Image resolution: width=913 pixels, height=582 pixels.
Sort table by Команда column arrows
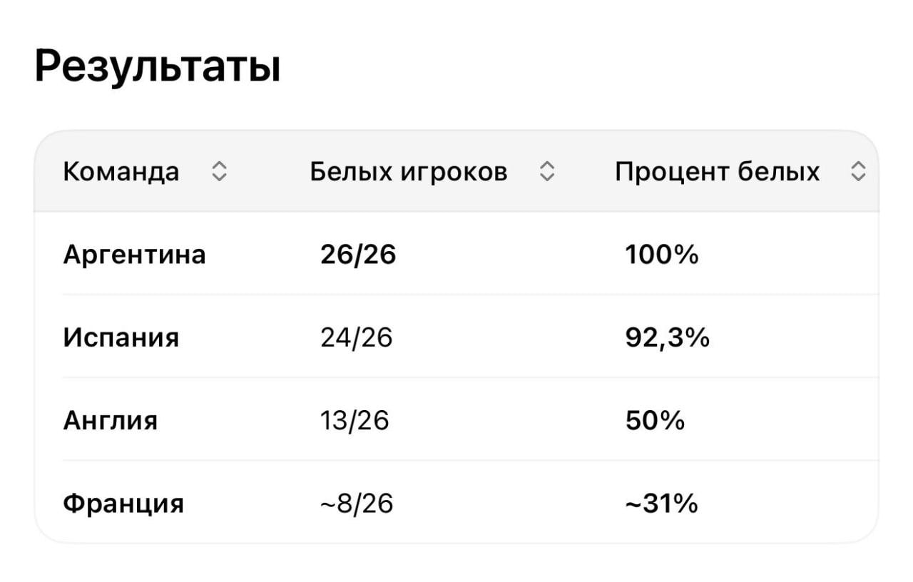click(220, 171)
